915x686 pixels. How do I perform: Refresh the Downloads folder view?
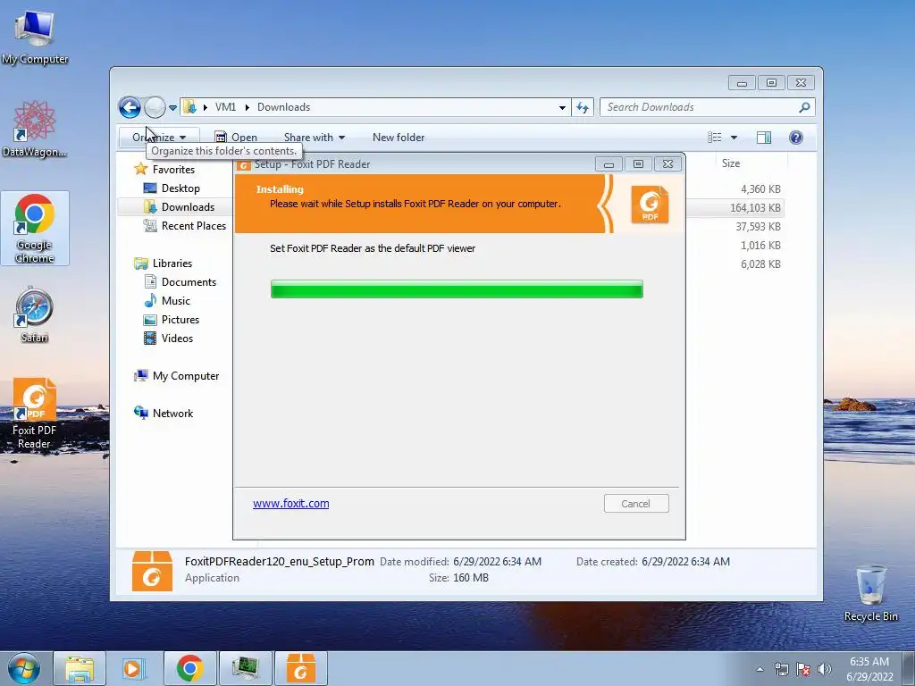coord(583,107)
